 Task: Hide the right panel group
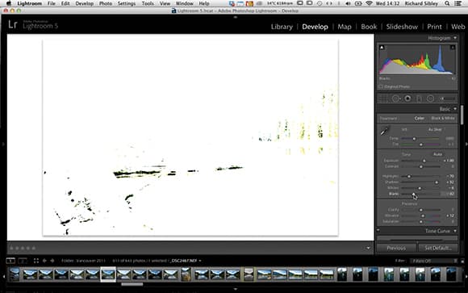[466, 144]
